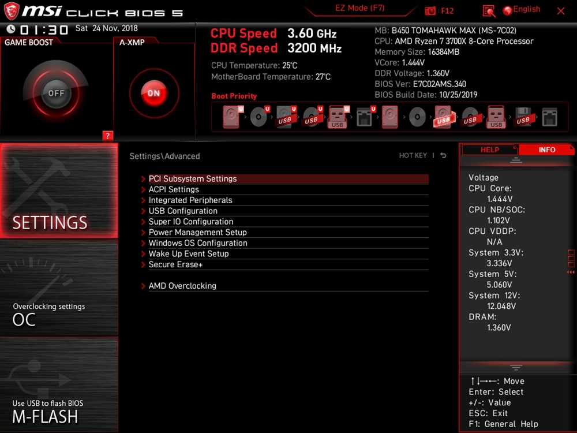Expand Super IO Configuration arrow
577x433 pixels.
click(x=143, y=222)
